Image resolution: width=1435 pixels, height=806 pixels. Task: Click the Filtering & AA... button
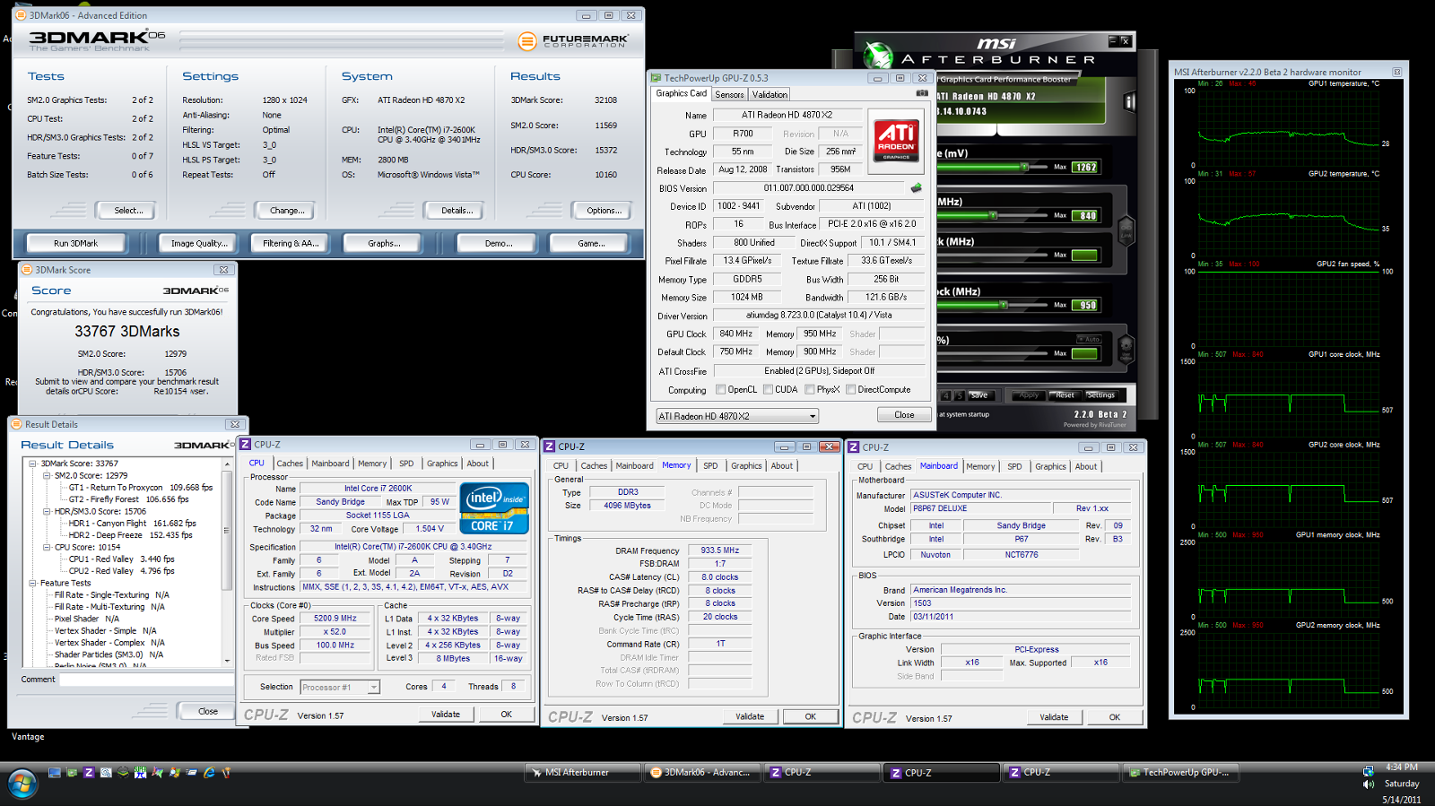291,243
